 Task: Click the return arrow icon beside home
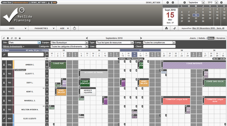(174, 28)
